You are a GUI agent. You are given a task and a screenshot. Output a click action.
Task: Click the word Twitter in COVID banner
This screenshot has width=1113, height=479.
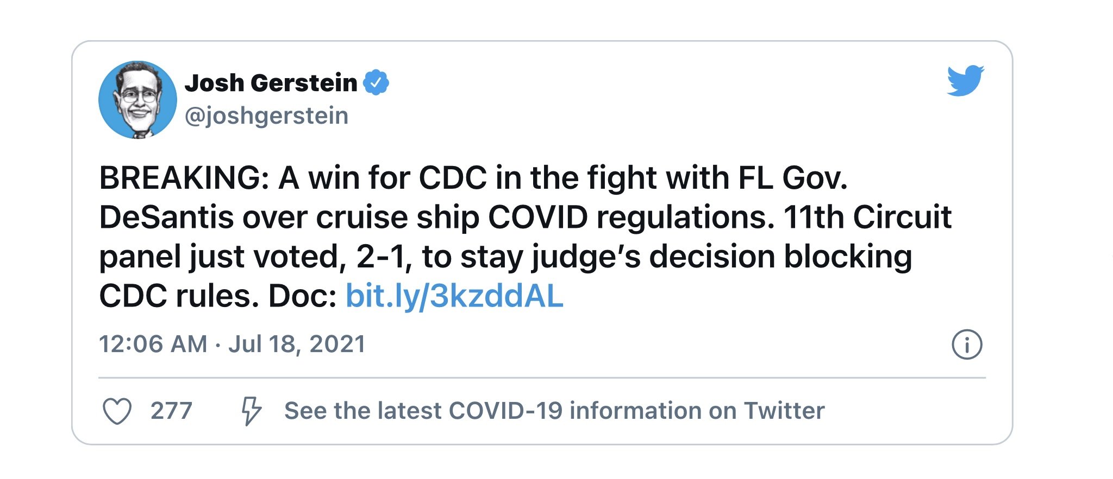(x=784, y=411)
